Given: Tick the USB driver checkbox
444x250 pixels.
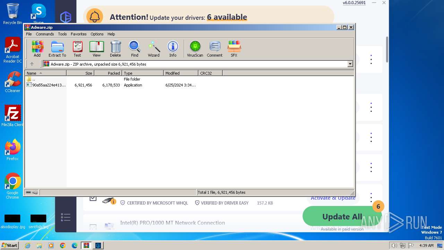Looking at the screenshot, I should pyautogui.click(x=93, y=198).
